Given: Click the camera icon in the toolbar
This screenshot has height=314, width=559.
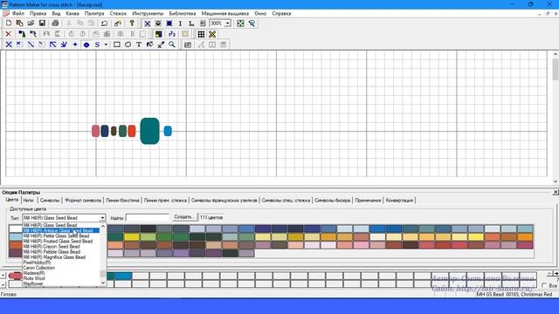Looking at the screenshot, I should 188,44.
